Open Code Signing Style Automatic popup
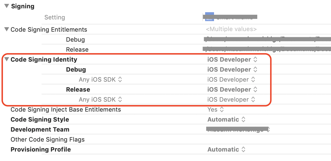Viewport: 331px width, 161px height. click(226, 119)
